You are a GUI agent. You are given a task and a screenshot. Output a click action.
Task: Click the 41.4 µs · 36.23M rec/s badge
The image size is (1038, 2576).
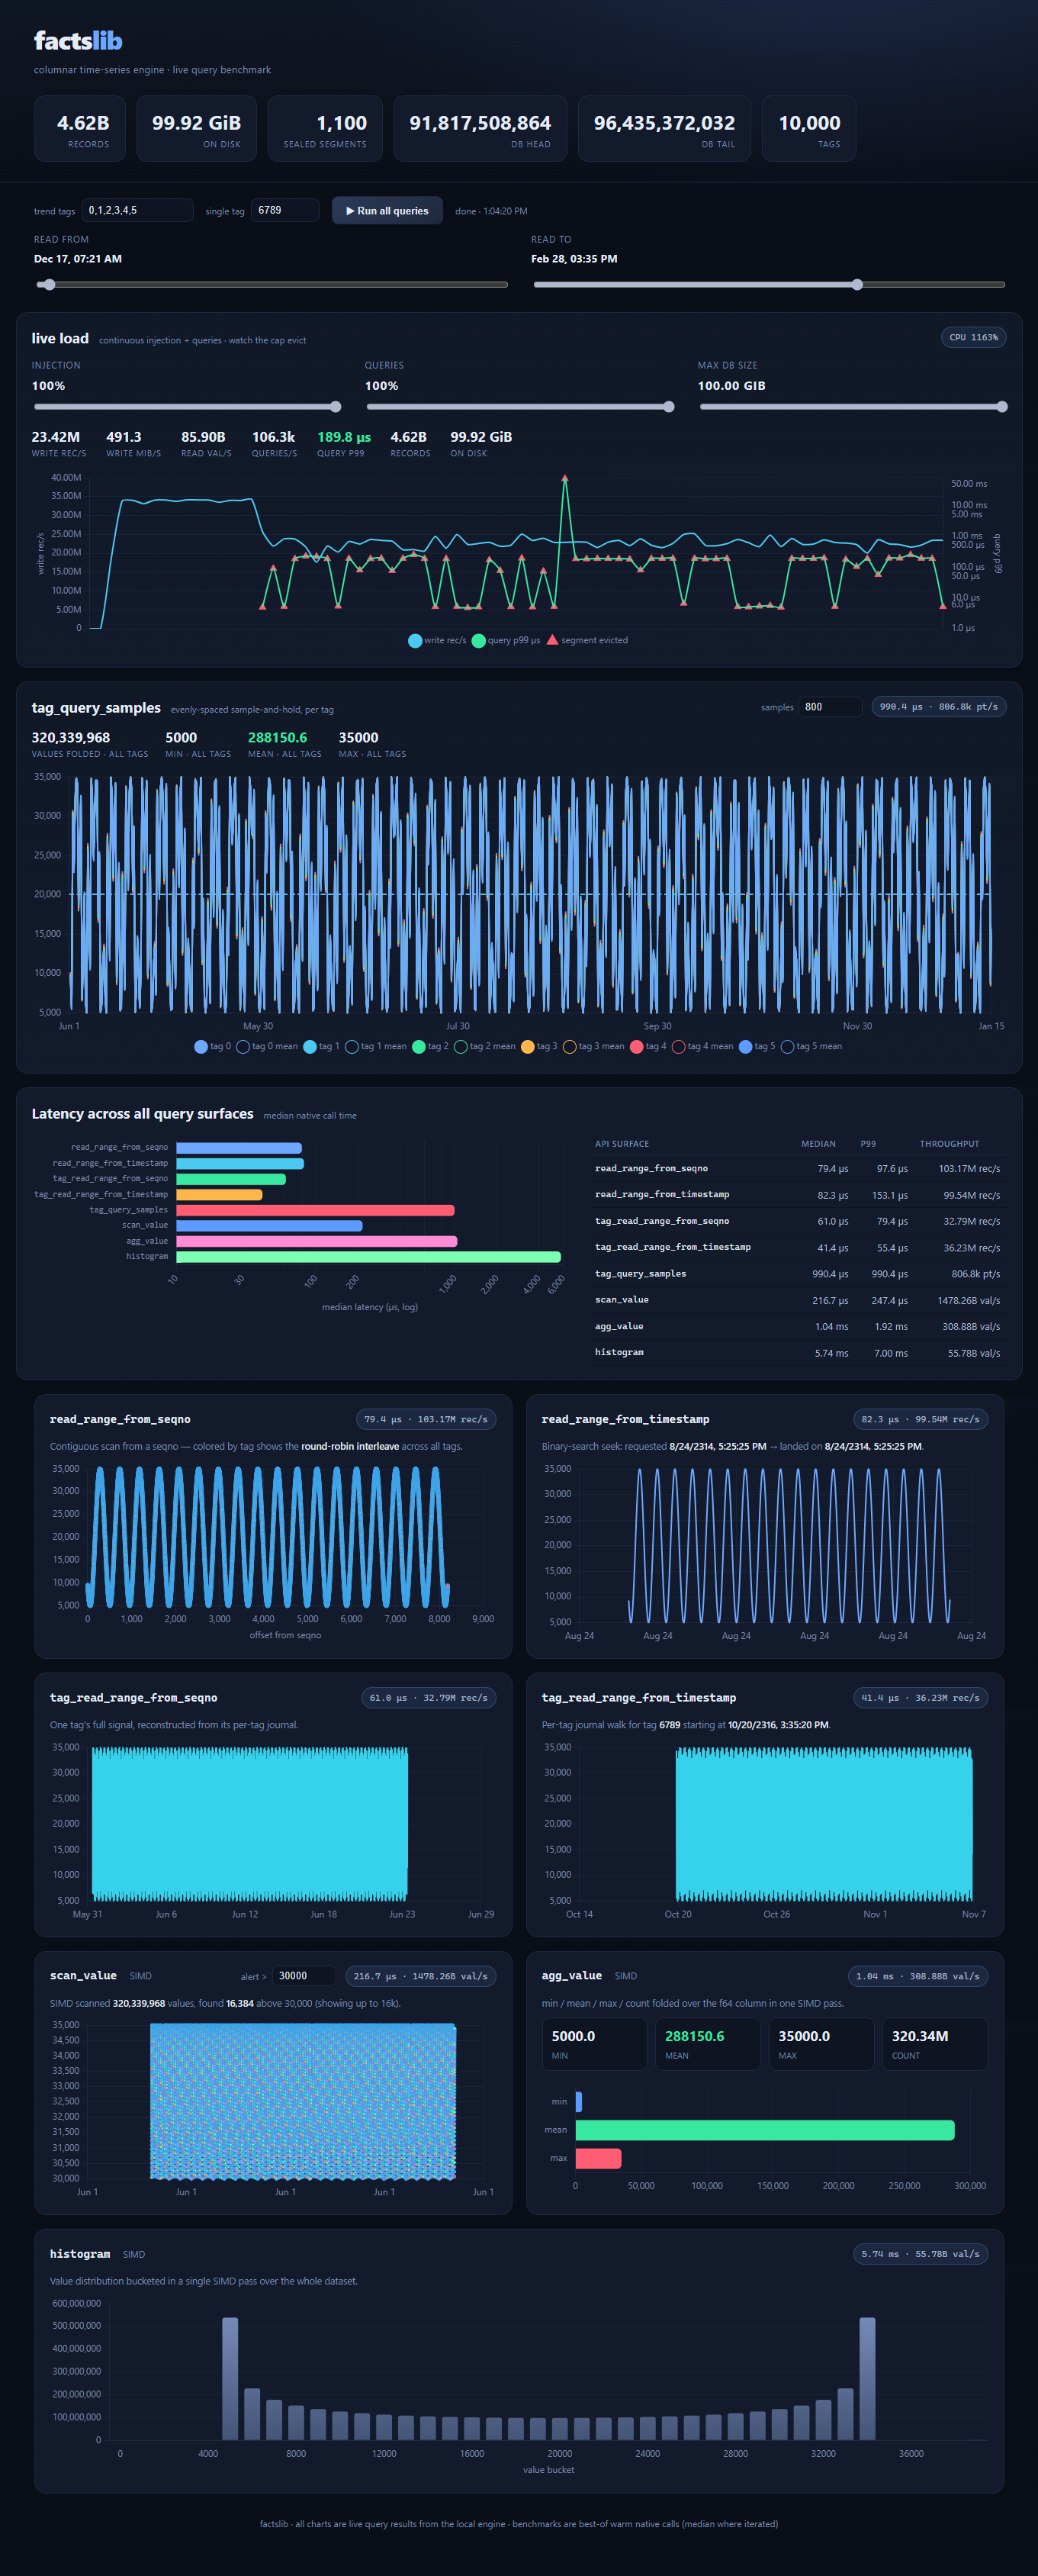(x=920, y=1698)
